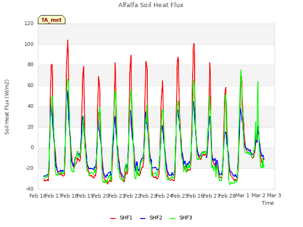Click the 120 y-axis tick label
303x227 pixels.
[29, 24]
